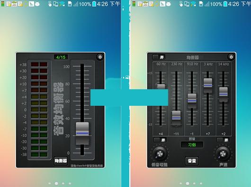Click the +2 gain value under 14 kHz

click(x=224, y=134)
